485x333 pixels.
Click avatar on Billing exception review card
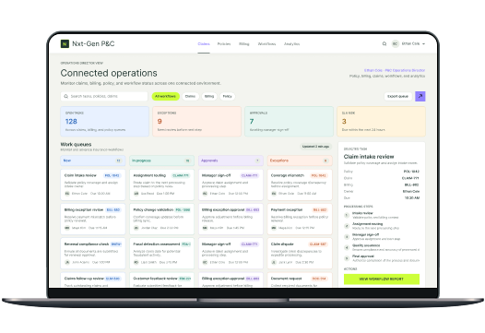66,228
